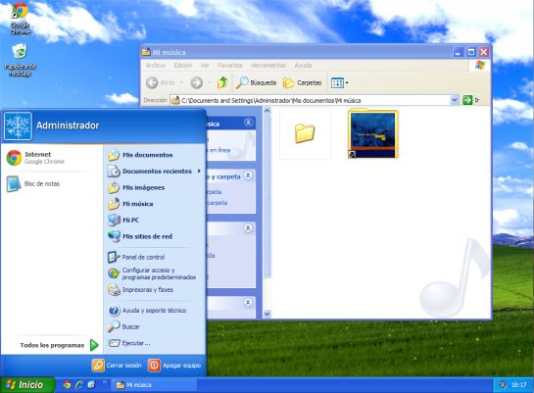Click the Búsqueda toolbar button
The height and width of the screenshot is (393, 534).
257,82
